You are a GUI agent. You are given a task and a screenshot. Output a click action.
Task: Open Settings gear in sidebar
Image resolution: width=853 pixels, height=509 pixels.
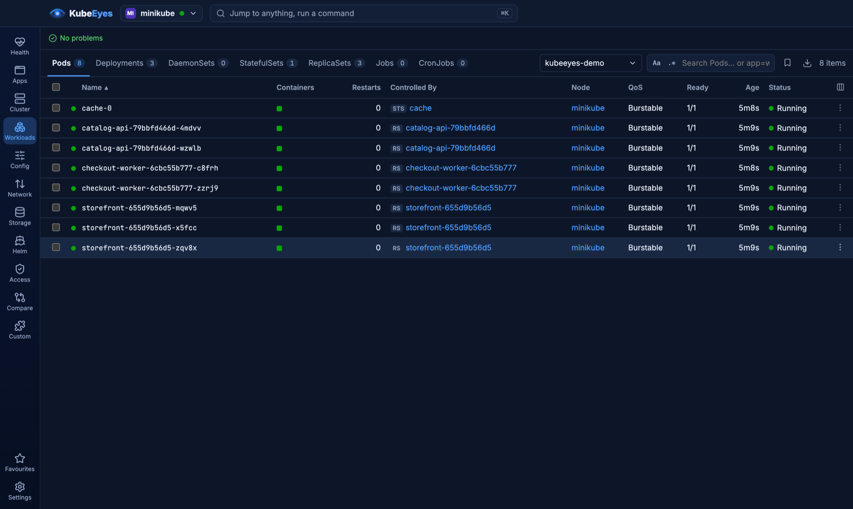(20, 491)
